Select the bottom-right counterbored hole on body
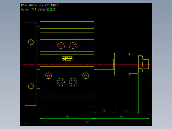This screenshot has width=172, height=129. point(73,82)
